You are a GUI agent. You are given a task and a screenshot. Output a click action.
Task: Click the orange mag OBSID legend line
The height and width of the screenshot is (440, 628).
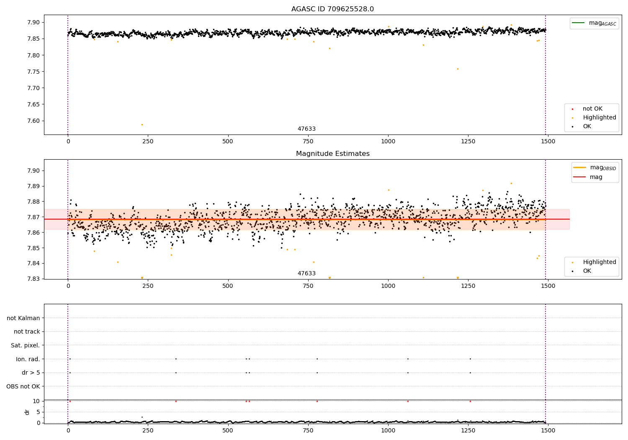coord(580,168)
